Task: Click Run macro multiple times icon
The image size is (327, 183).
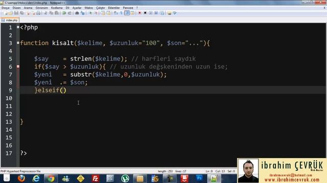Action: (156, 13)
